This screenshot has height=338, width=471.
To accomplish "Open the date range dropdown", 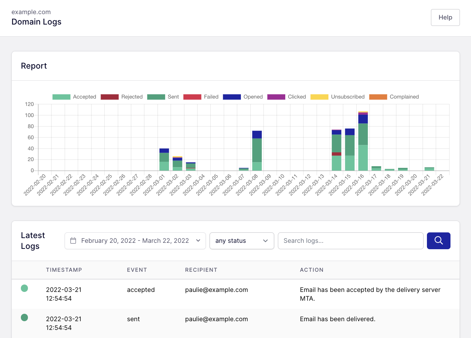I will (x=135, y=241).
